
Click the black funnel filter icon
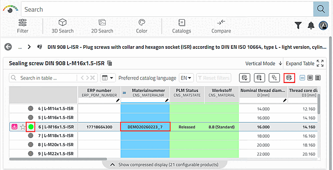(298, 25)
